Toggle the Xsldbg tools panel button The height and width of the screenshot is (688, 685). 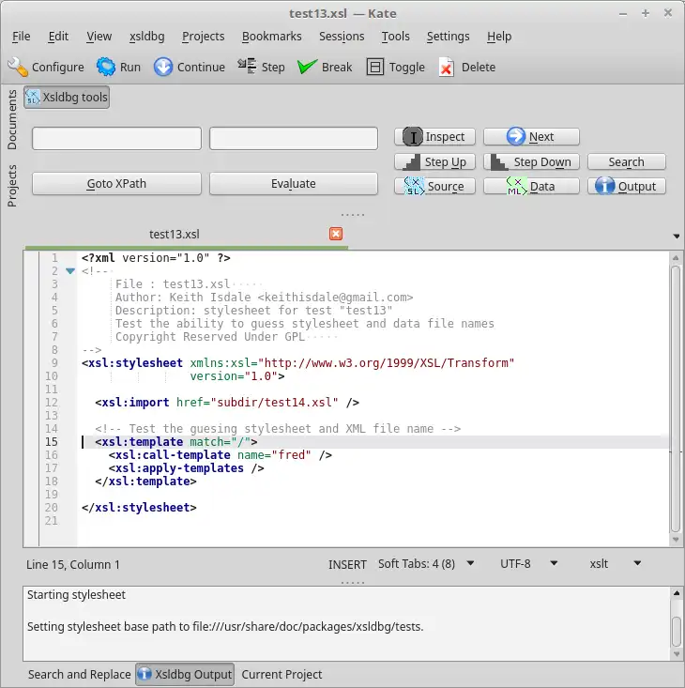[x=67, y=97]
